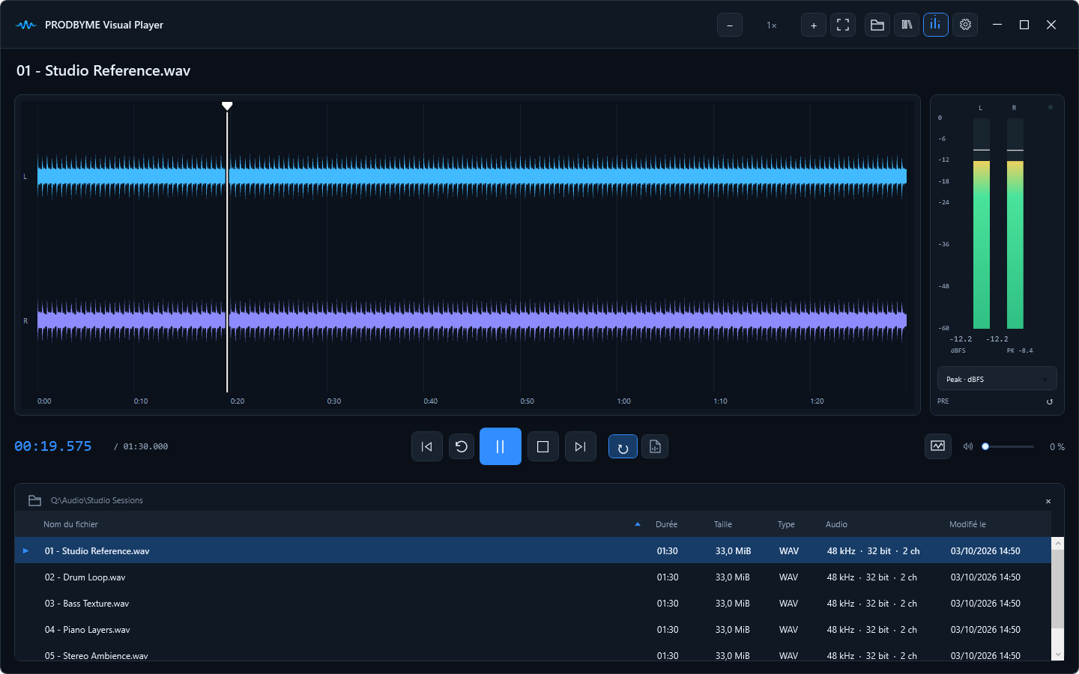Click the clip indicator dot on meter

1051,107
